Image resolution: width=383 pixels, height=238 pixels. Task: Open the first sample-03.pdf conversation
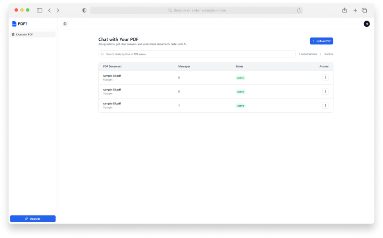pos(112,76)
